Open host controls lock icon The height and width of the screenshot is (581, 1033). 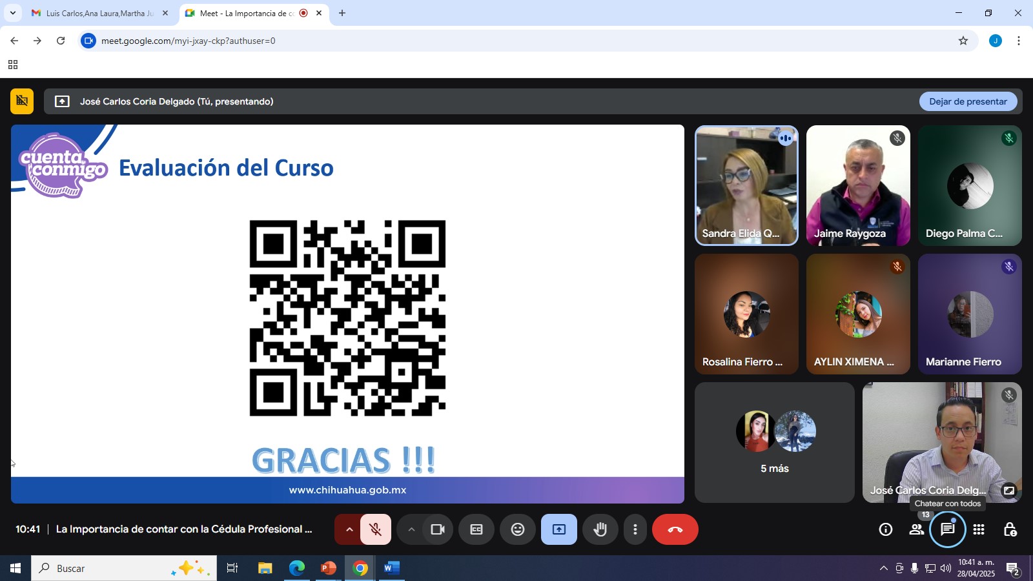click(1010, 529)
